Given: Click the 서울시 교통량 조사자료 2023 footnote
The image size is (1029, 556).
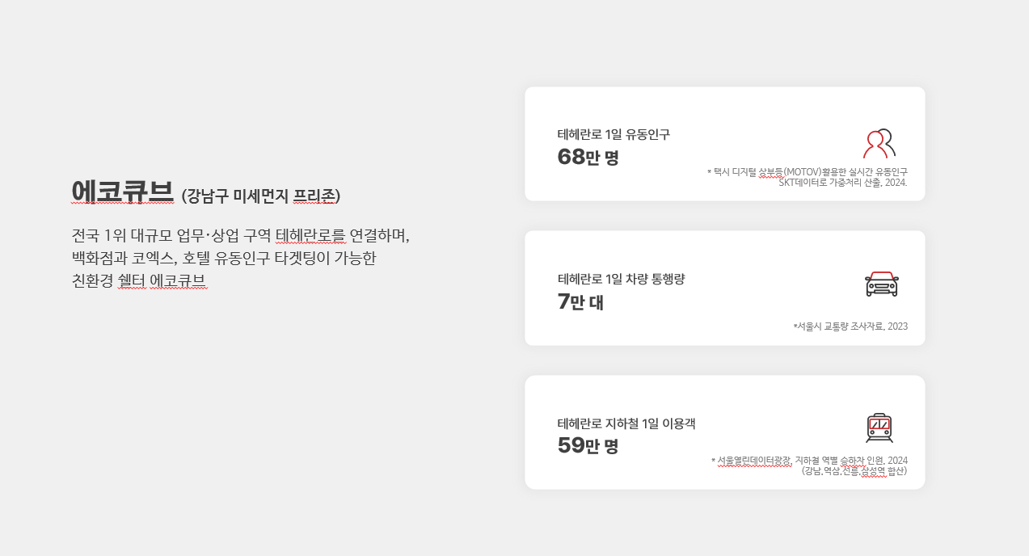Looking at the screenshot, I should coord(850,326).
